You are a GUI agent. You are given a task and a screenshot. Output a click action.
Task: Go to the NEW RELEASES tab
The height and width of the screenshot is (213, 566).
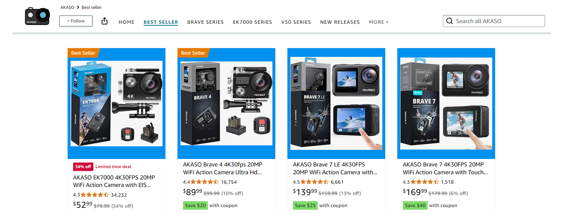coord(340,22)
